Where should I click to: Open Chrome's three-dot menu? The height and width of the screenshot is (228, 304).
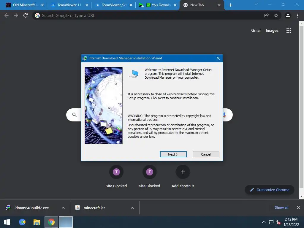coord(297,15)
